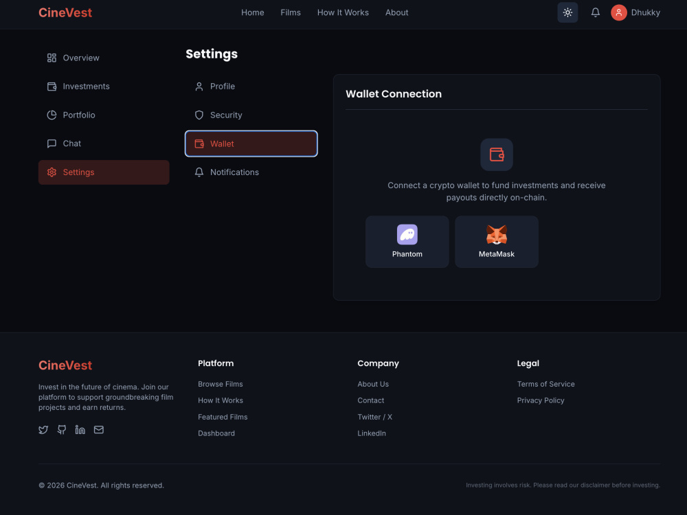The height and width of the screenshot is (515, 687).
Task: Click the 2026 CineVest copyright text
Action: pyautogui.click(x=101, y=485)
